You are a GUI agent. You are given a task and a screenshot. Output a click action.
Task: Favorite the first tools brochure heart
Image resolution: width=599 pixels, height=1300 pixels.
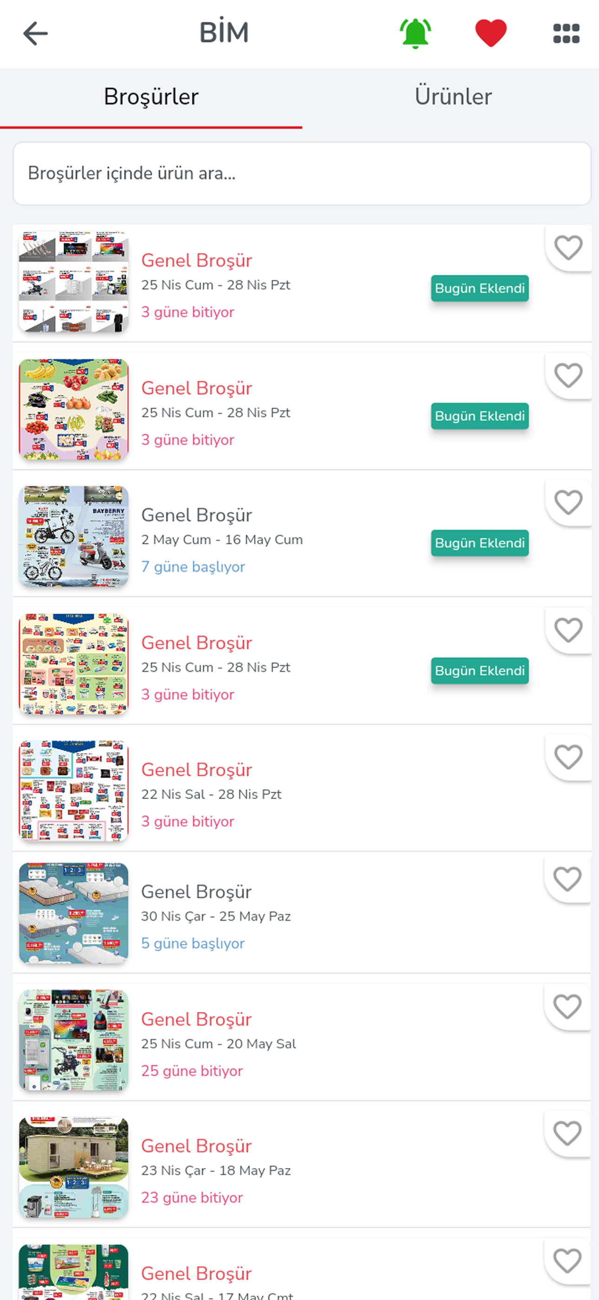(568, 248)
